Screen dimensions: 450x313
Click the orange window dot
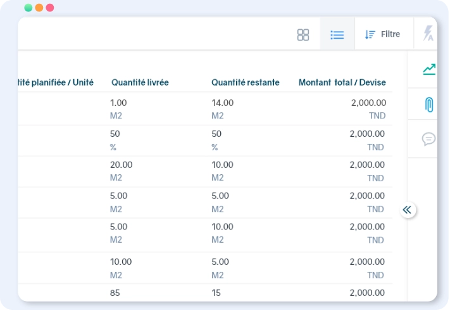point(39,8)
